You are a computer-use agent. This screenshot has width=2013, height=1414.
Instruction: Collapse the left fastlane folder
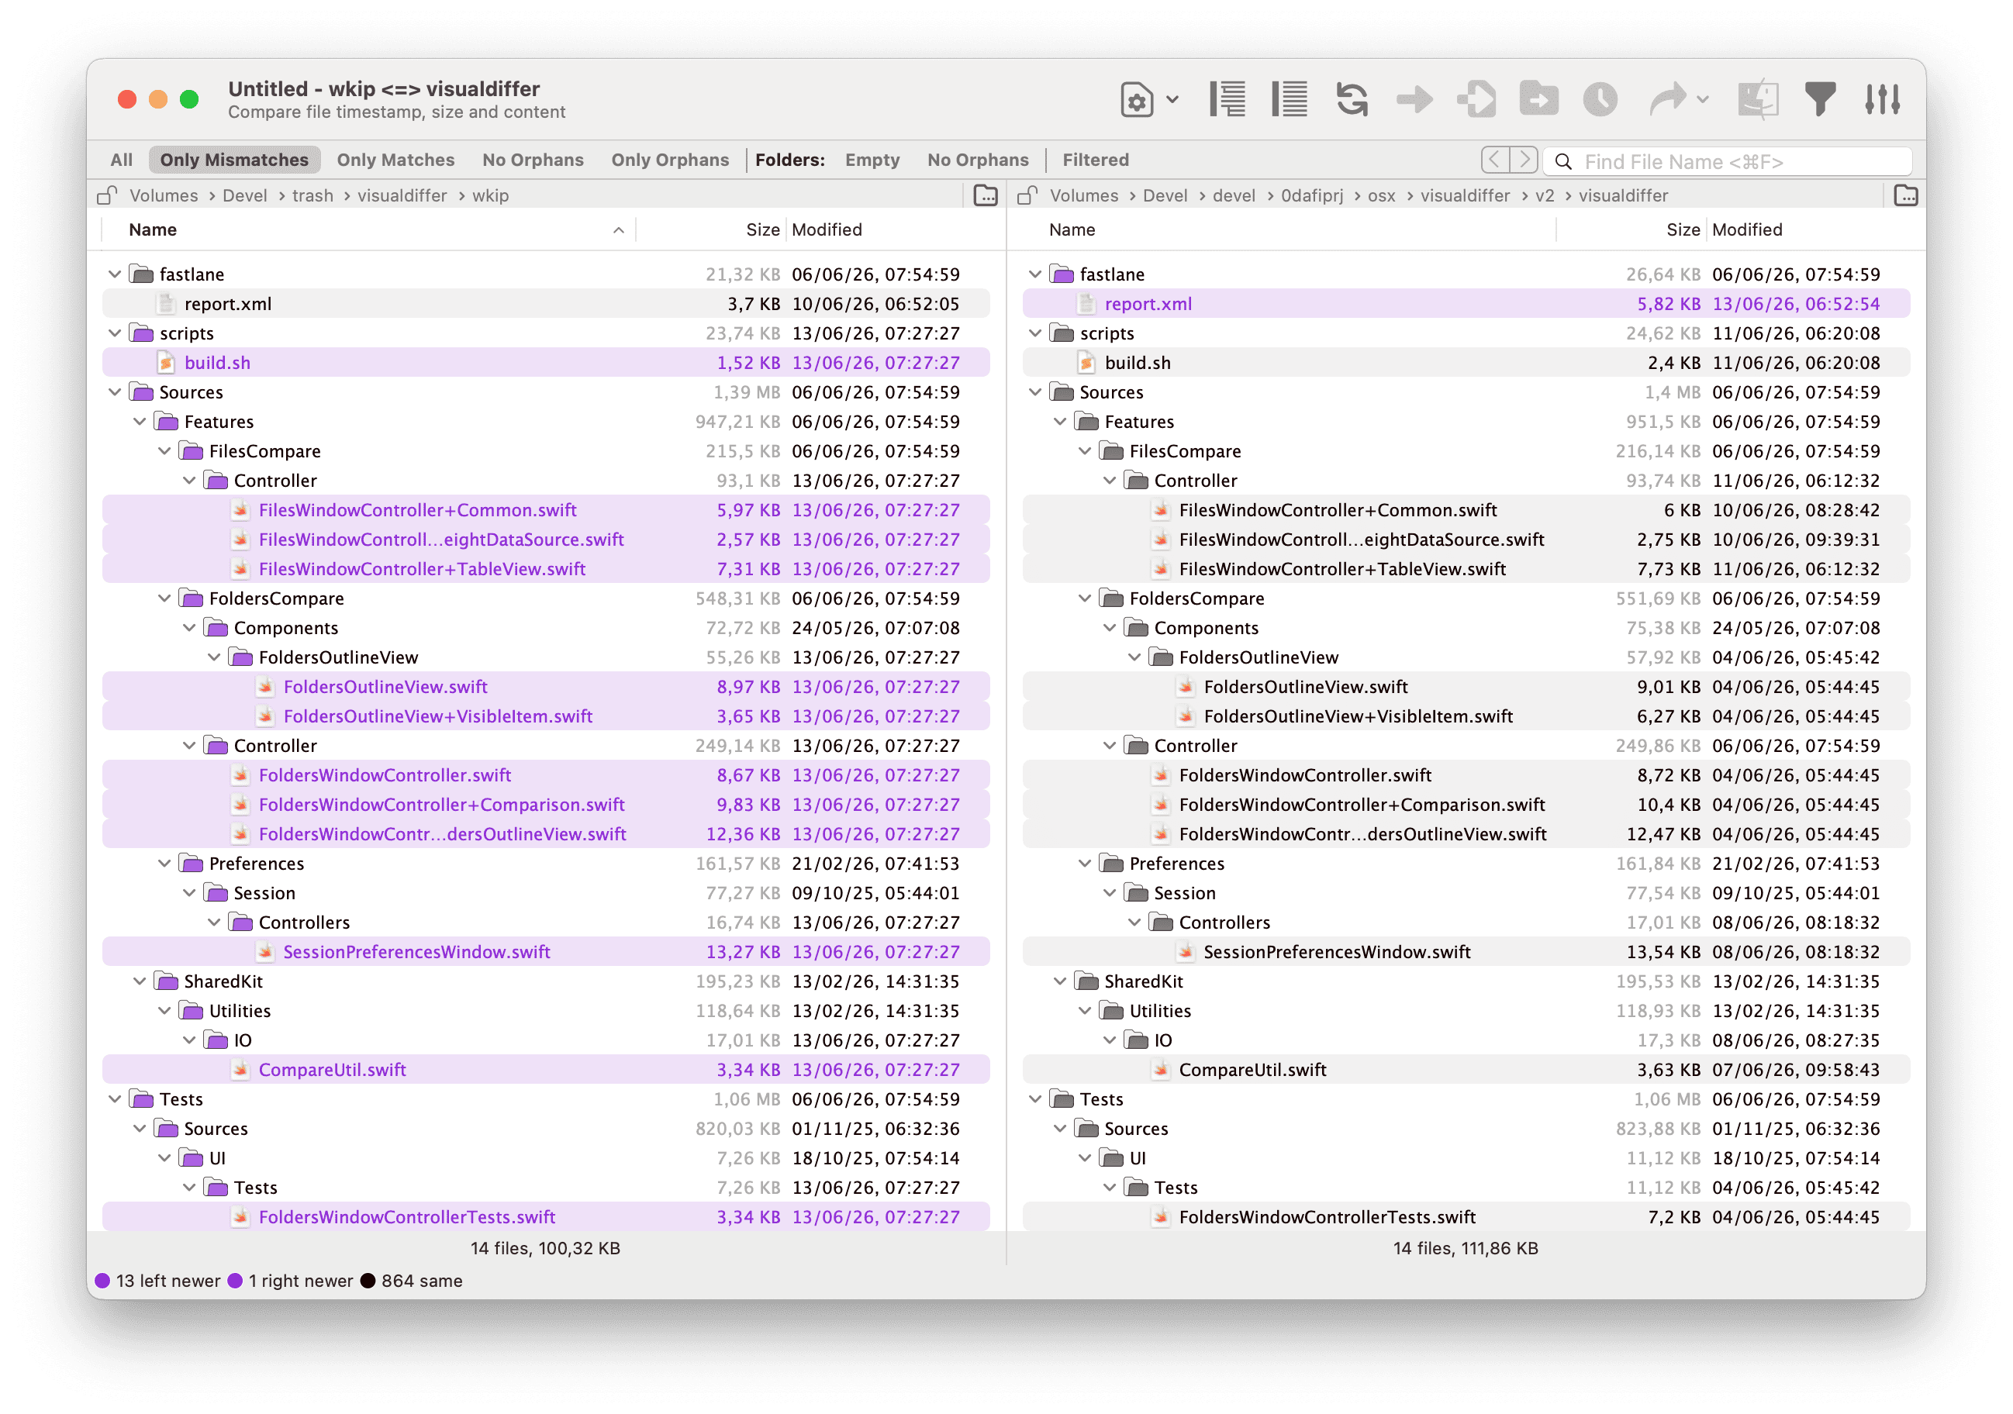(x=115, y=274)
